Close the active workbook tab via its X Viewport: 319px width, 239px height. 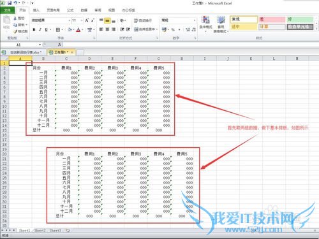(x=72, y=52)
